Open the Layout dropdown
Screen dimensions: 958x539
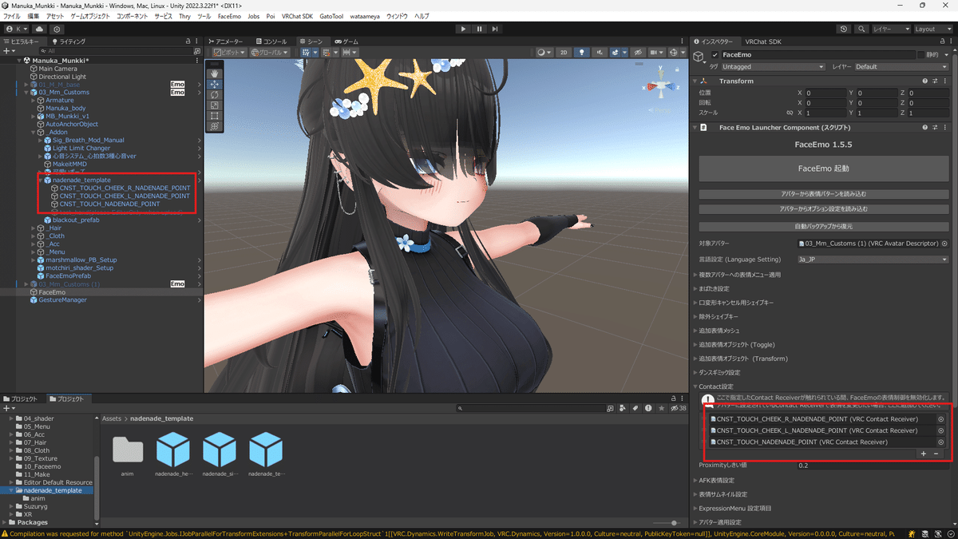pos(933,29)
